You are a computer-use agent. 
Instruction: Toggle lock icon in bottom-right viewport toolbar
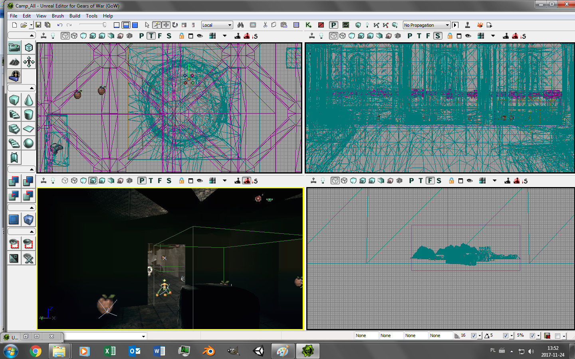pyautogui.click(x=452, y=181)
